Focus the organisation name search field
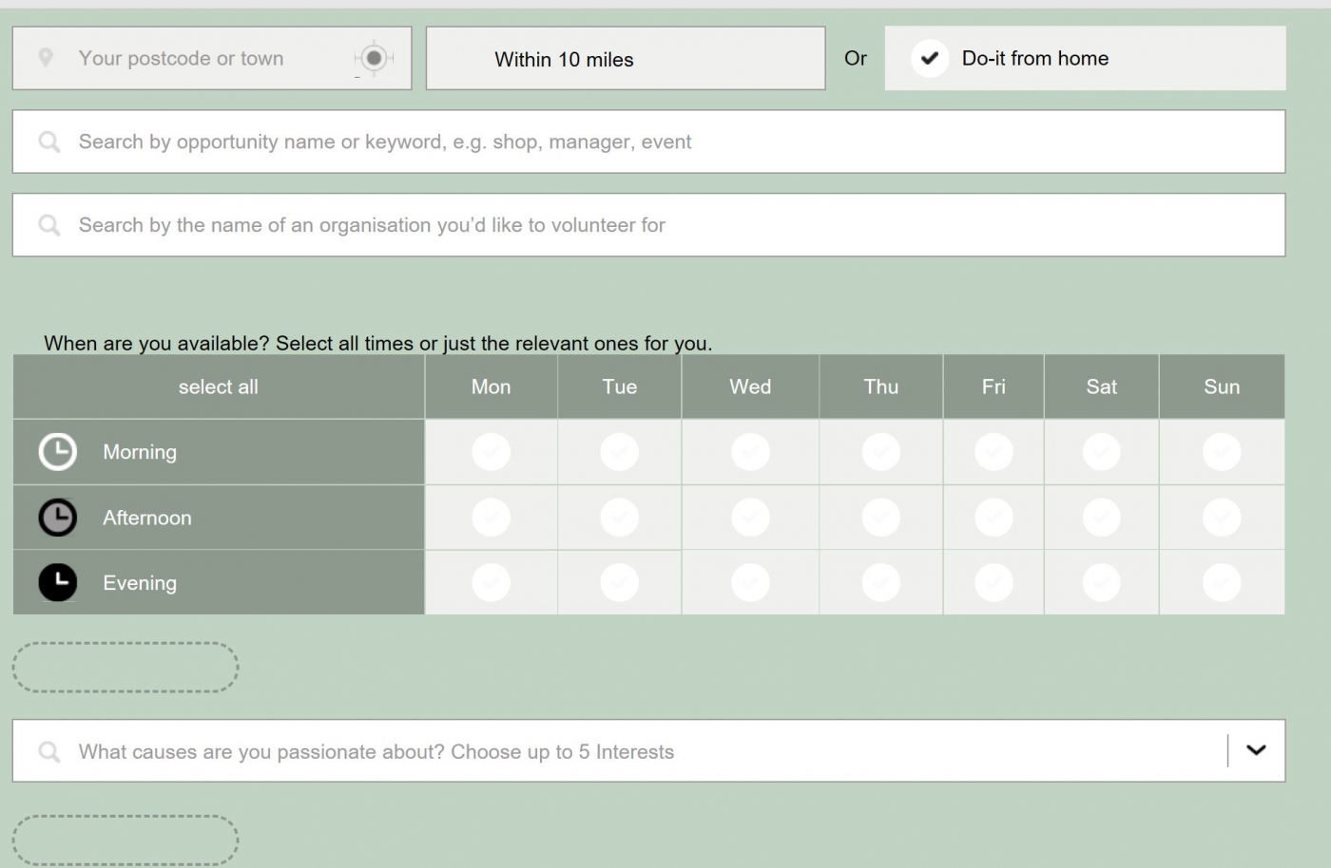The image size is (1331, 868). (648, 225)
